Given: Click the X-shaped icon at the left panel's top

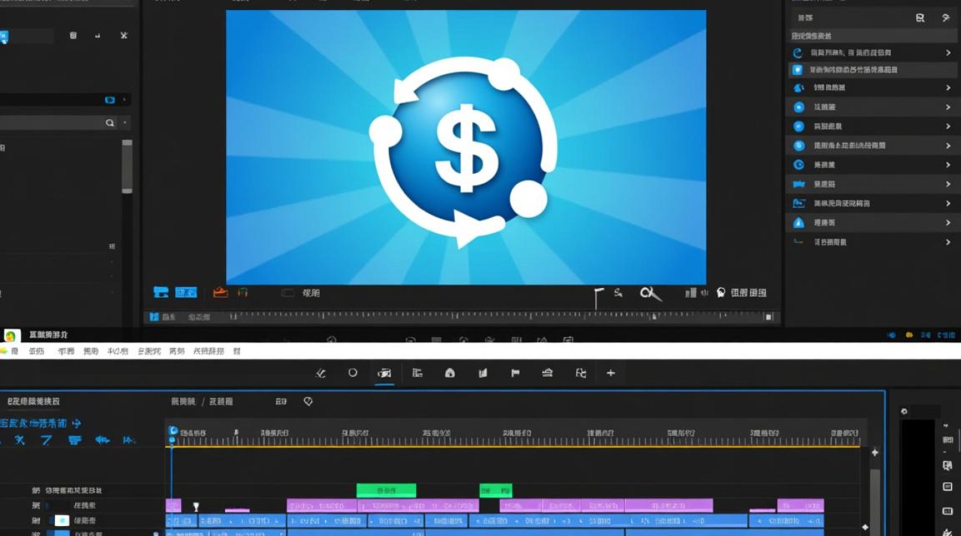Looking at the screenshot, I should pyautogui.click(x=124, y=35).
